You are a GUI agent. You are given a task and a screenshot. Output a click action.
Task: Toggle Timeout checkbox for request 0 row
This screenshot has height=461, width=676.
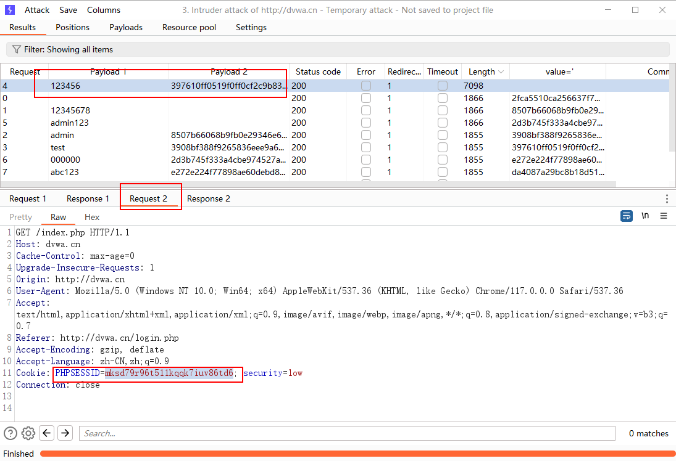tap(443, 98)
